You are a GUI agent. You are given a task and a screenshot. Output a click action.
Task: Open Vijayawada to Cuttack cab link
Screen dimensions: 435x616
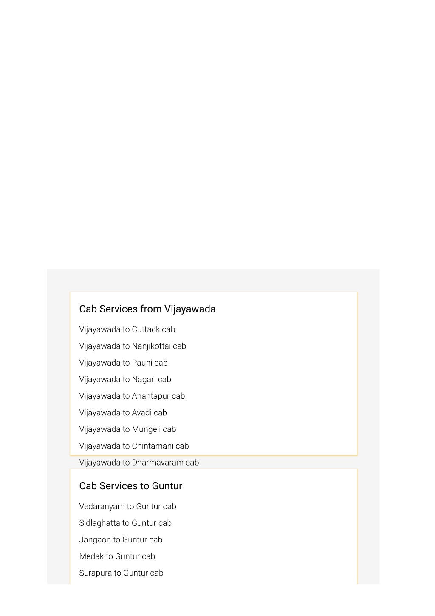pos(127,329)
